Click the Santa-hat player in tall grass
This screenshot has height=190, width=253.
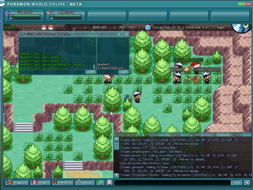pos(108,79)
